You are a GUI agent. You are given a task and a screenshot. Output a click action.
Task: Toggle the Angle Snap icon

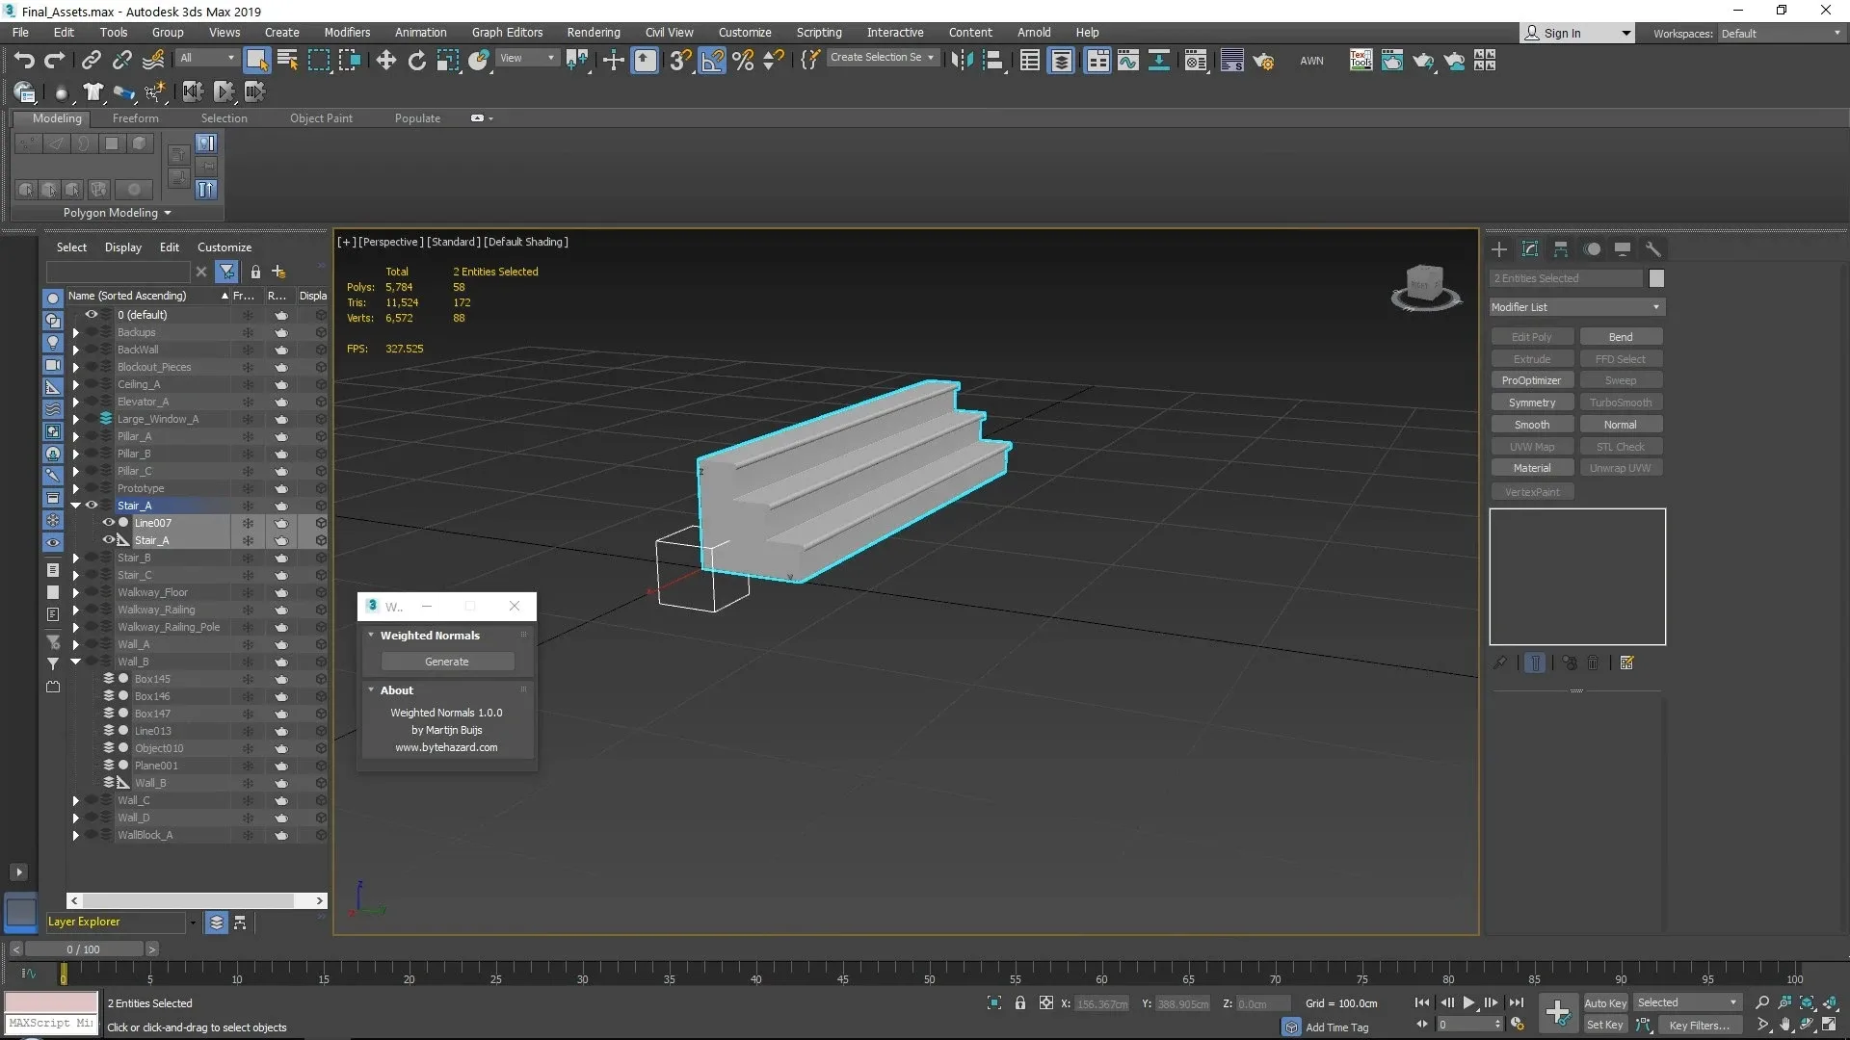point(712,61)
